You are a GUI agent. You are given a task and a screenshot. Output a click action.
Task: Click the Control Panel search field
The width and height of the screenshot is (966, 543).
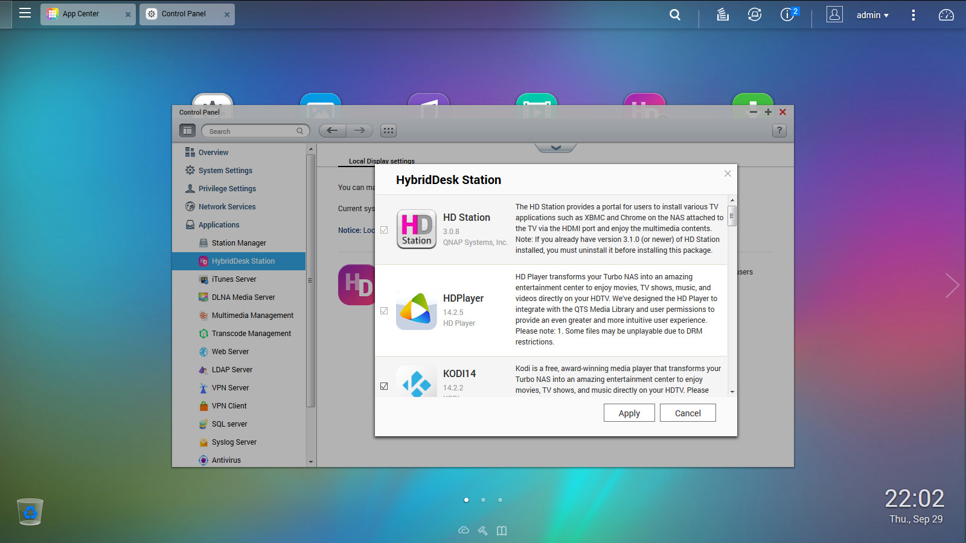click(255, 131)
